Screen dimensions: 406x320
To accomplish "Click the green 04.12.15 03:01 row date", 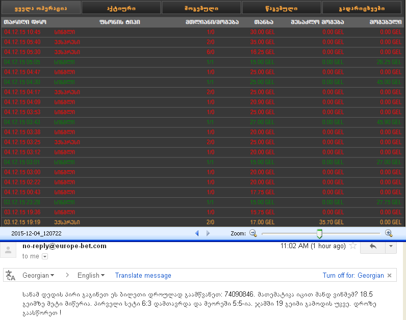I will [x=22, y=162].
